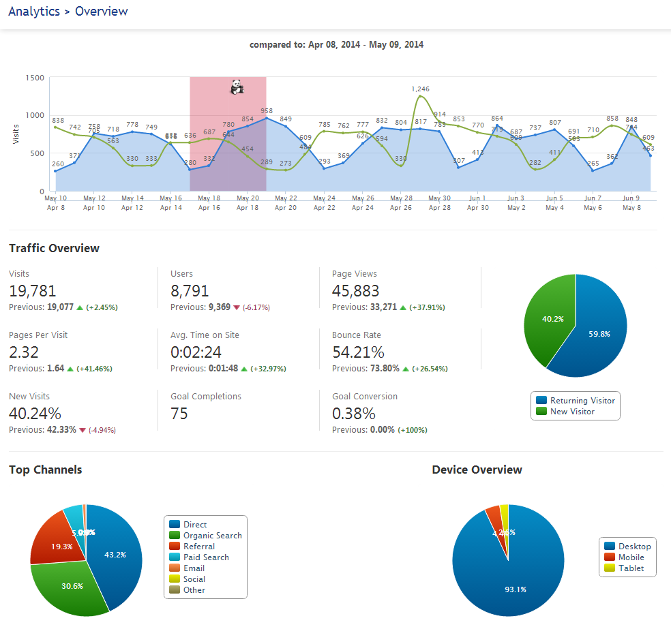Click green up arrow beside Page Views previous
The width and height of the screenshot is (671, 629).
pyautogui.click(x=404, y=307)
